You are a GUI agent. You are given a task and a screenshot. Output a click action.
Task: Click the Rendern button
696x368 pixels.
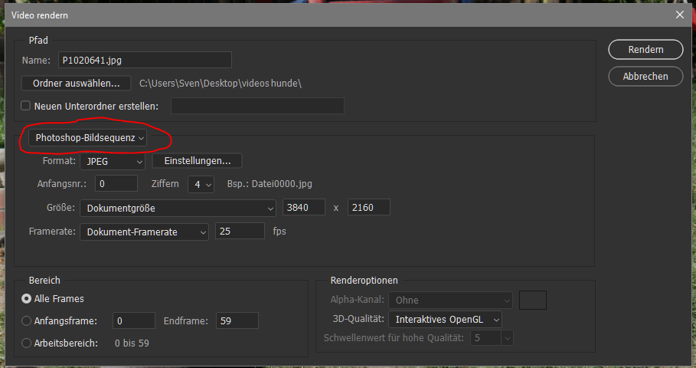[x=645, y=50]
